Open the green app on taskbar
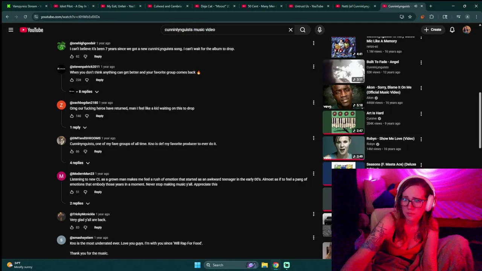This screenshot has height=271, width=482. click(287, 265)
